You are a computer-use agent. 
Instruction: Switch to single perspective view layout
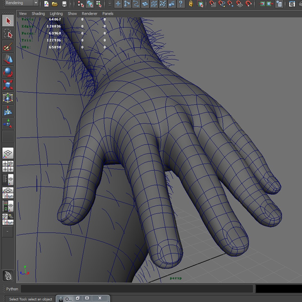click(x=8, y=153)
